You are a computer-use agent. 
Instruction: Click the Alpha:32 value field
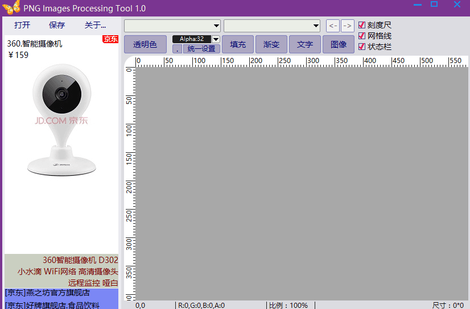coord(192,39)
